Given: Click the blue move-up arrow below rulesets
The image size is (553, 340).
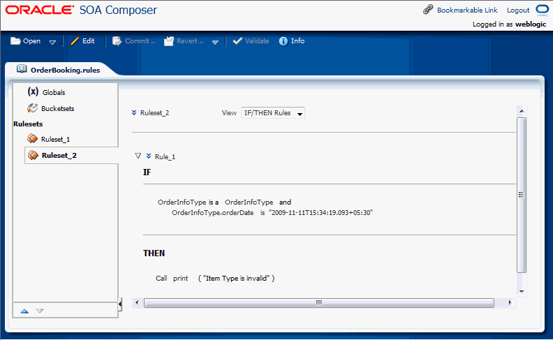Looking at the screenshot, I should [x=24, y=311].
